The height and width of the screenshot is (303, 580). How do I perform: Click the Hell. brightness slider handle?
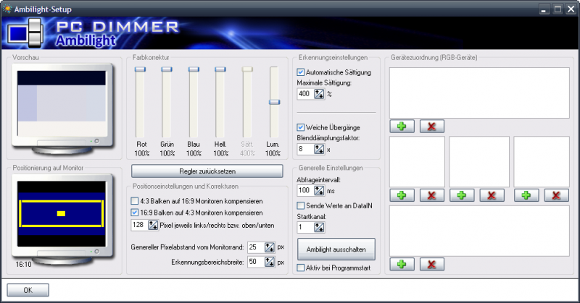pyautogui.click(x=220, y=69)
